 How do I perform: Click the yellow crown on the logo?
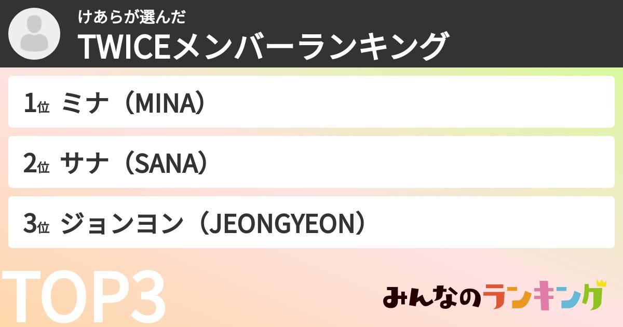601,283
